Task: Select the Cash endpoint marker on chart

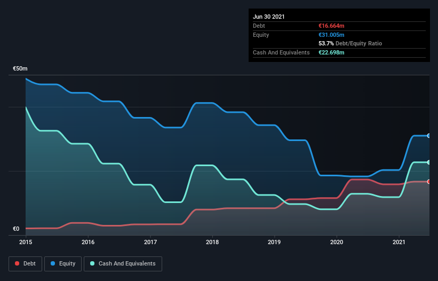Action: pos(429,162)
